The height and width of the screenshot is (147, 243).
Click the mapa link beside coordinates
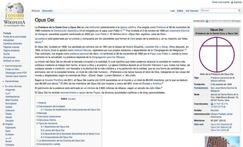click(x=237, y=21)
